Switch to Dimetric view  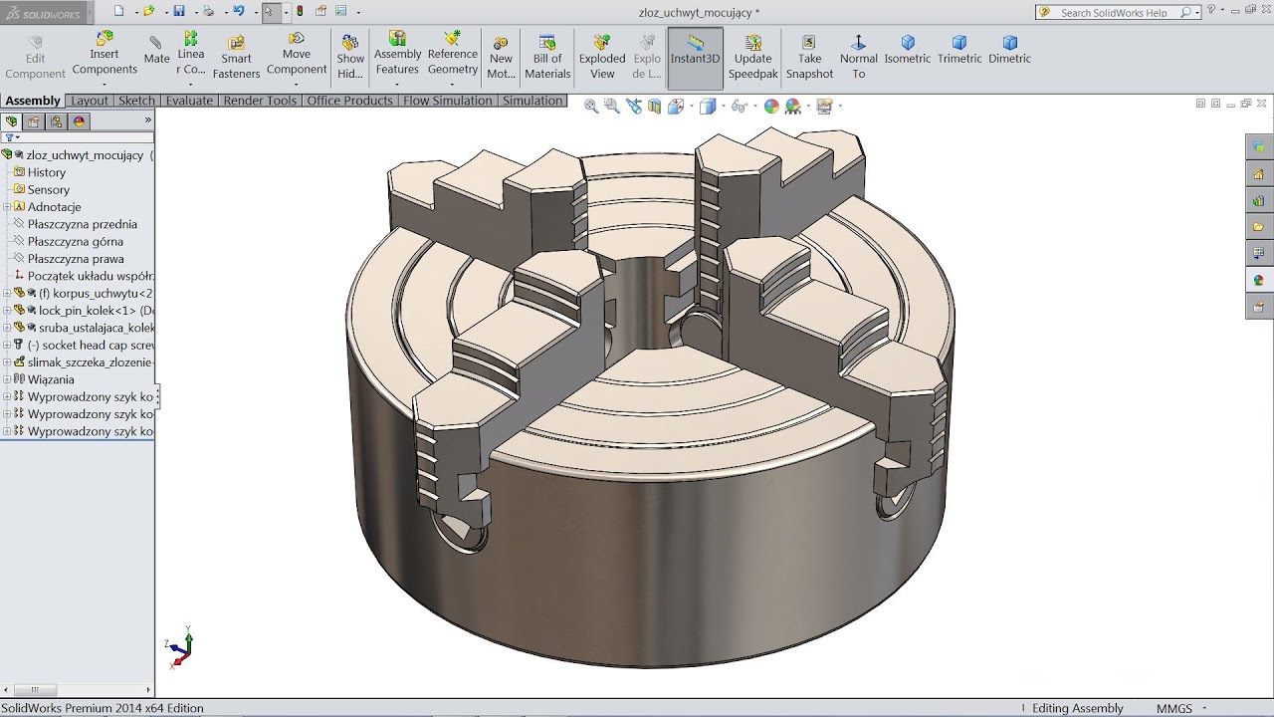coord(1009,51)
